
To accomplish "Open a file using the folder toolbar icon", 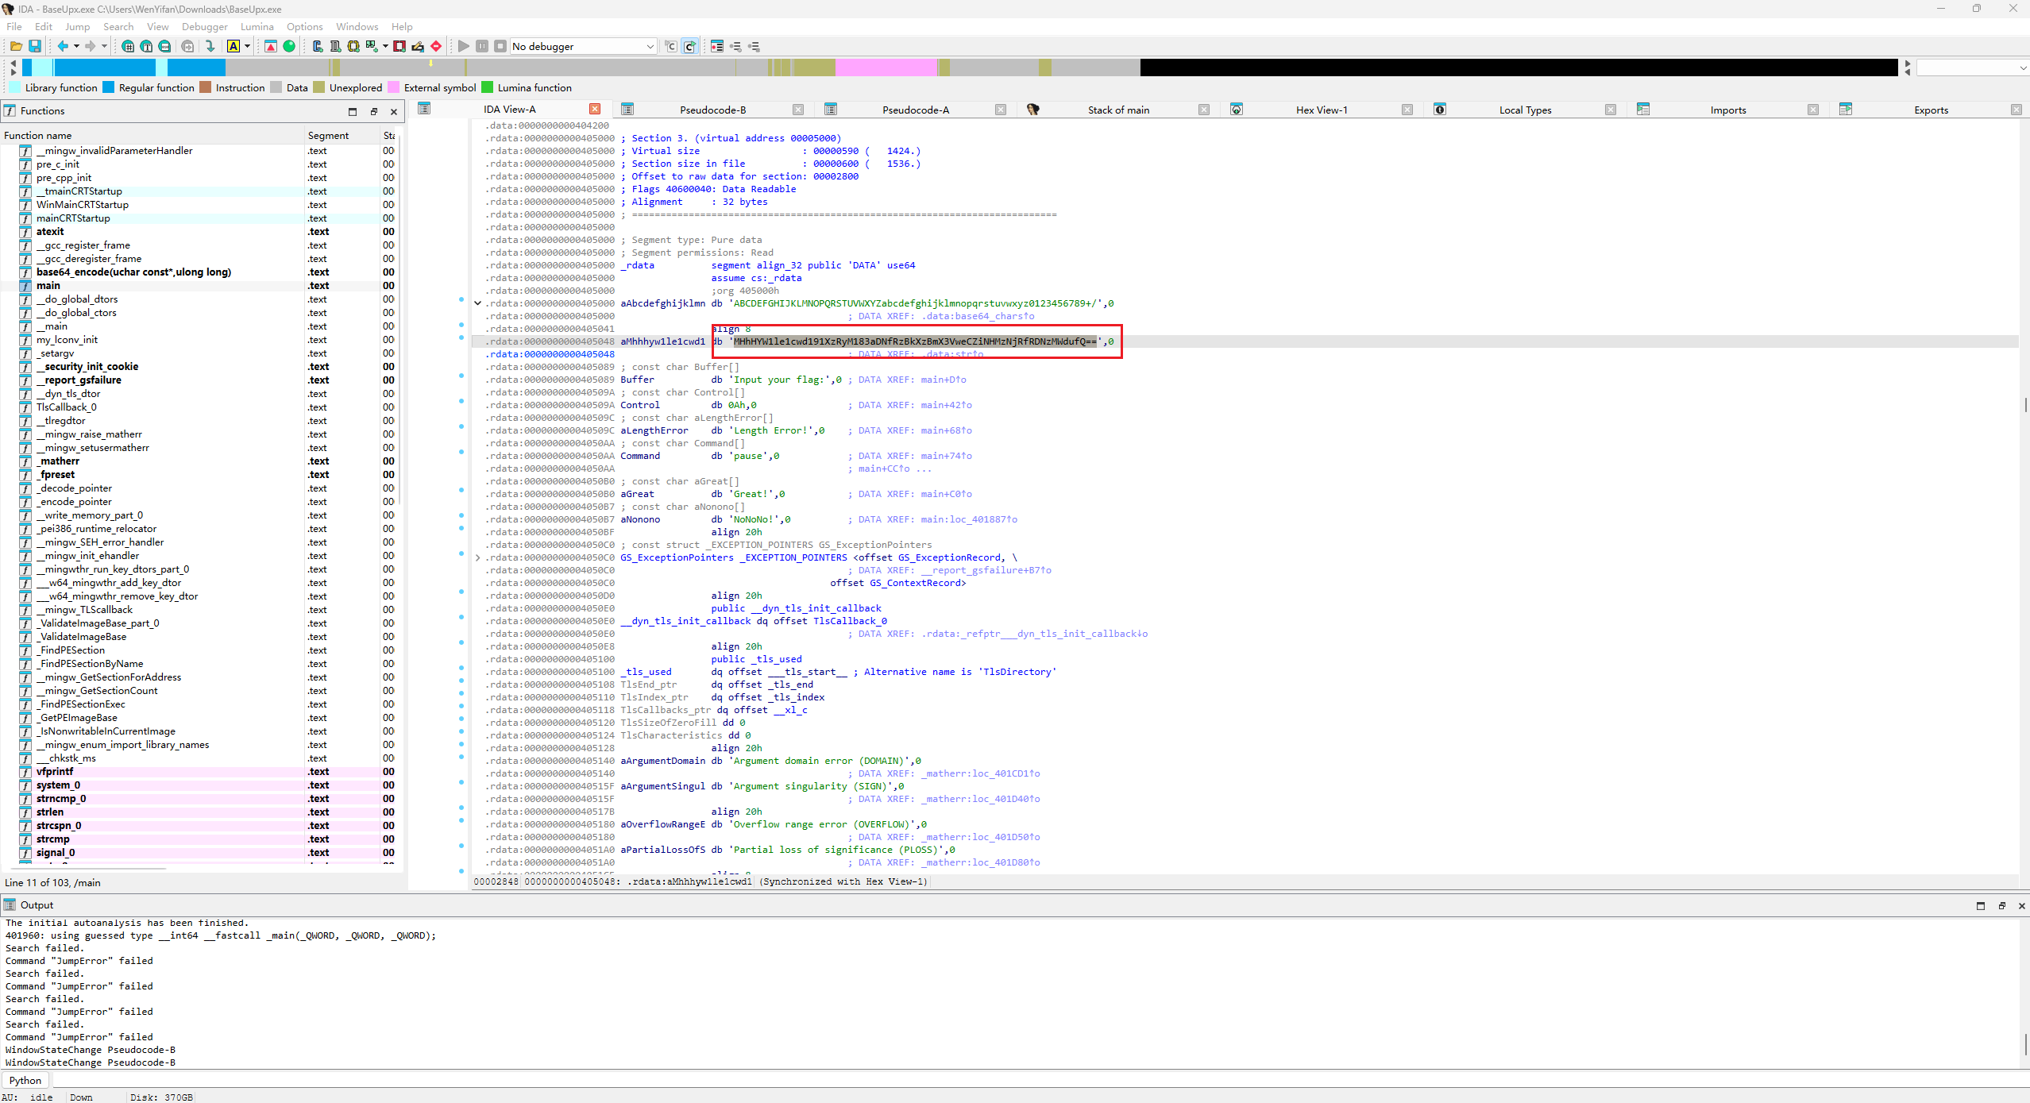I will coord(16,46).
